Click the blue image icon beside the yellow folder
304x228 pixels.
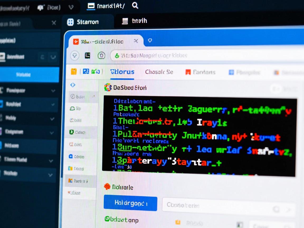86,71
